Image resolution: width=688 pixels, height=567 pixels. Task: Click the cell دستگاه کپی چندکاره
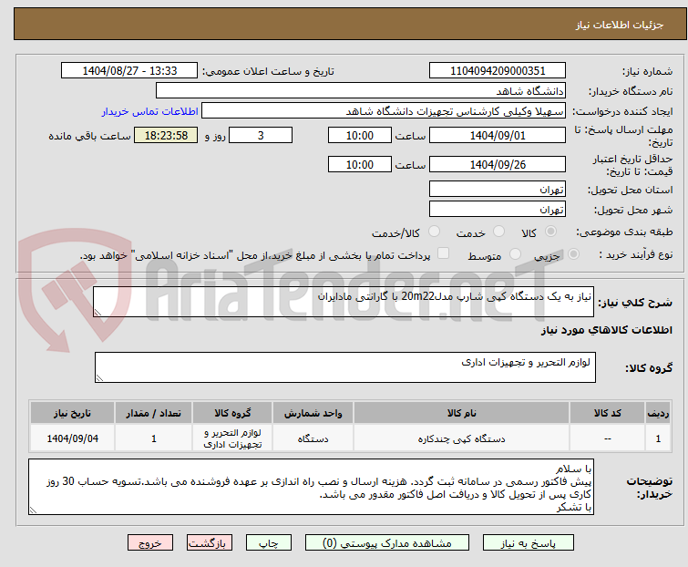462,438
